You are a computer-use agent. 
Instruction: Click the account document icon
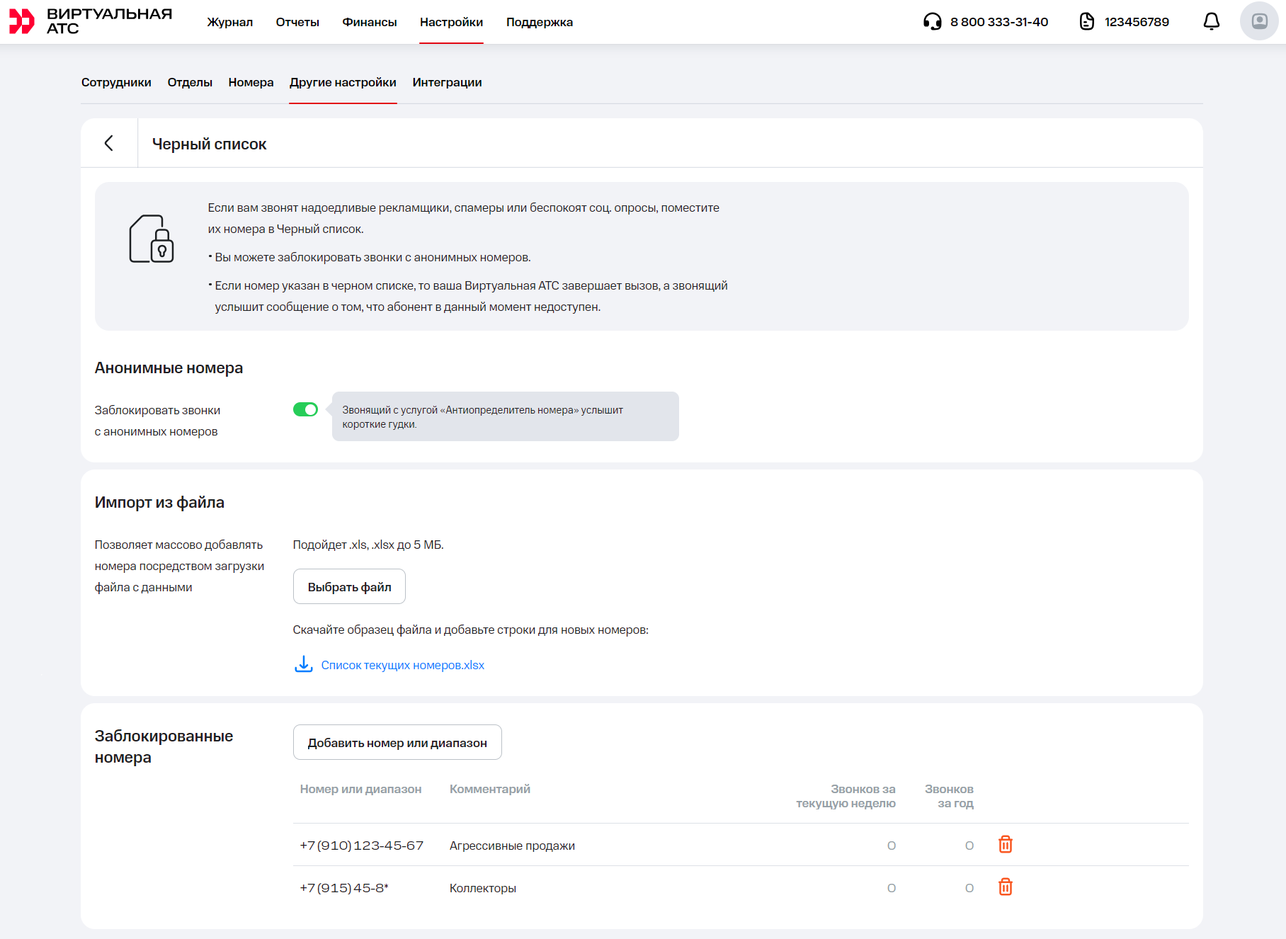[1086, 22]
